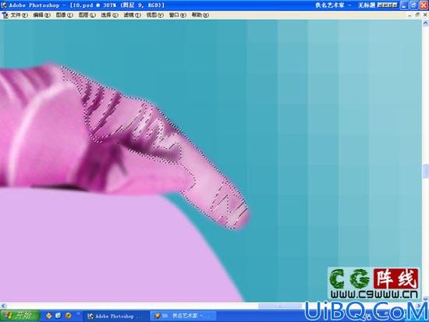Switch to Adobe Photoshop taskbar button

point(116,317)
